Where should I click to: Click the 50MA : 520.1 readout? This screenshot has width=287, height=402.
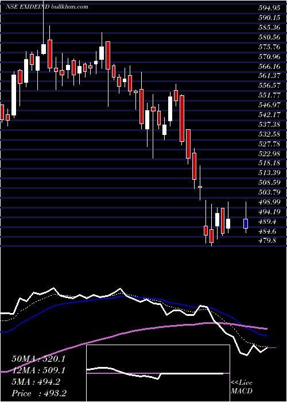coord(38,359)
